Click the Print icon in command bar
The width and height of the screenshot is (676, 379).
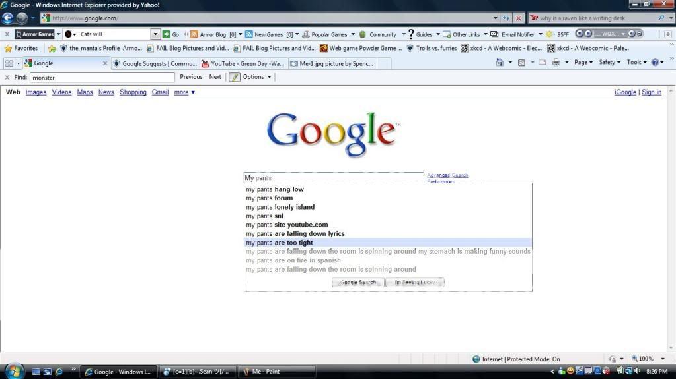pyautogui.click(x=556, y=63)
